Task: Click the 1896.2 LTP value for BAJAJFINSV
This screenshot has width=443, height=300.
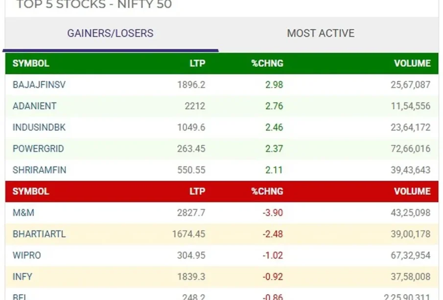Action: point(191,85)
